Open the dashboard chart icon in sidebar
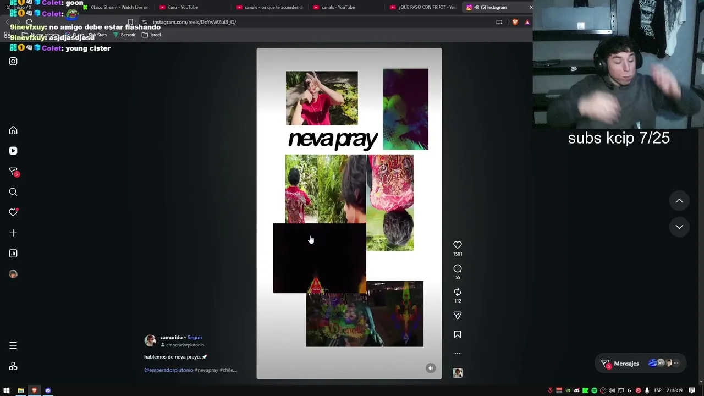This screenshot has width=704, height=396. 13,254
